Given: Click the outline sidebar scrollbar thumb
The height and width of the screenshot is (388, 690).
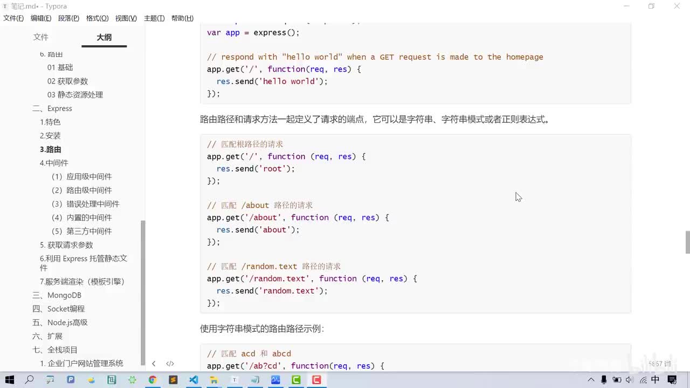Looking at the screenshot, I should [143, 292].
